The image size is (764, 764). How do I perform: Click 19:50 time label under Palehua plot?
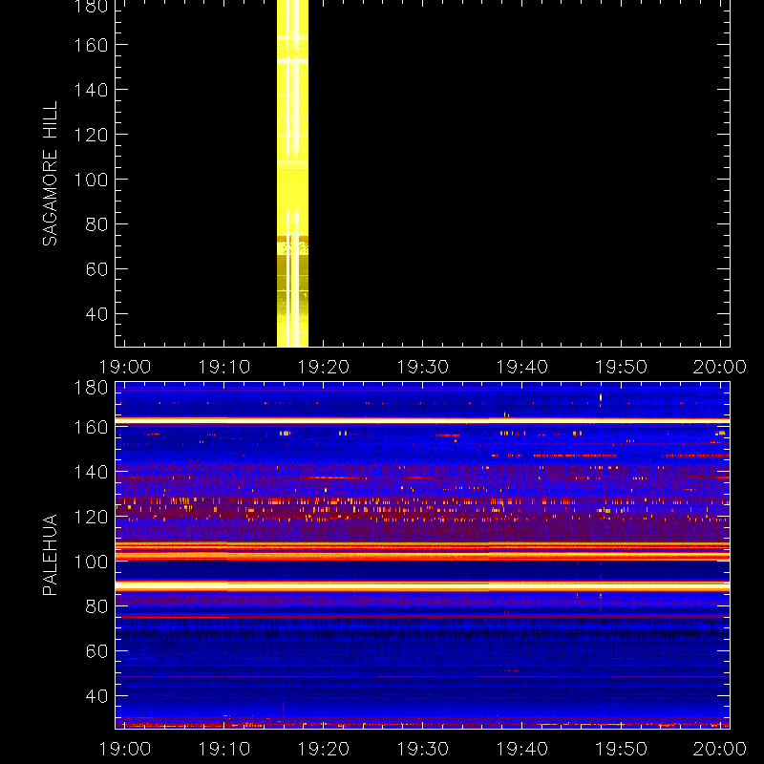(x=622, y=749)
